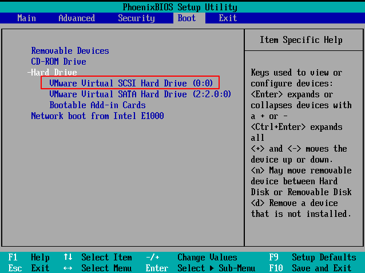Image resolution: width=365 pixels, height=273 pixels.
Task: Select VMware Virtual SCSI Hard Drive (0:0)
Action: pyautogui.click(x=131, y=83)
